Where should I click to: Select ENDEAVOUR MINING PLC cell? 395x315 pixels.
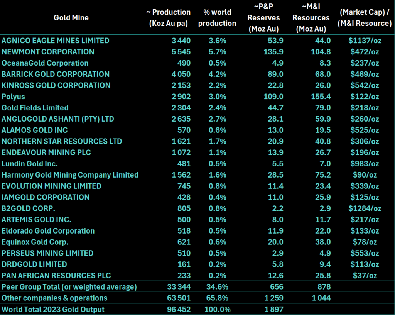tap(46, 152)
